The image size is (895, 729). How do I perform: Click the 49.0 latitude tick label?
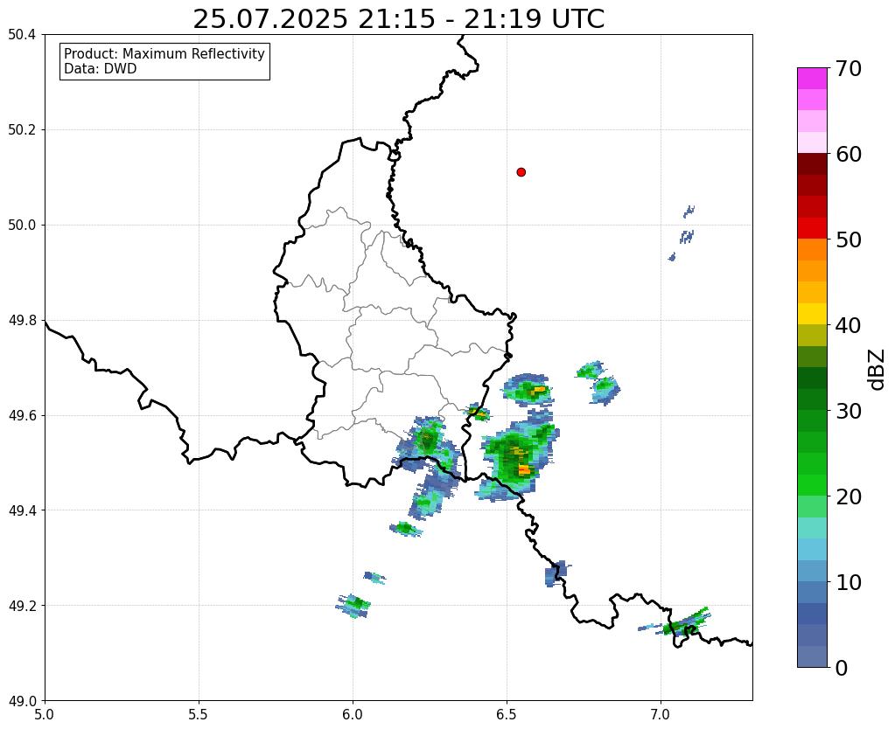[x=22, y=701]
